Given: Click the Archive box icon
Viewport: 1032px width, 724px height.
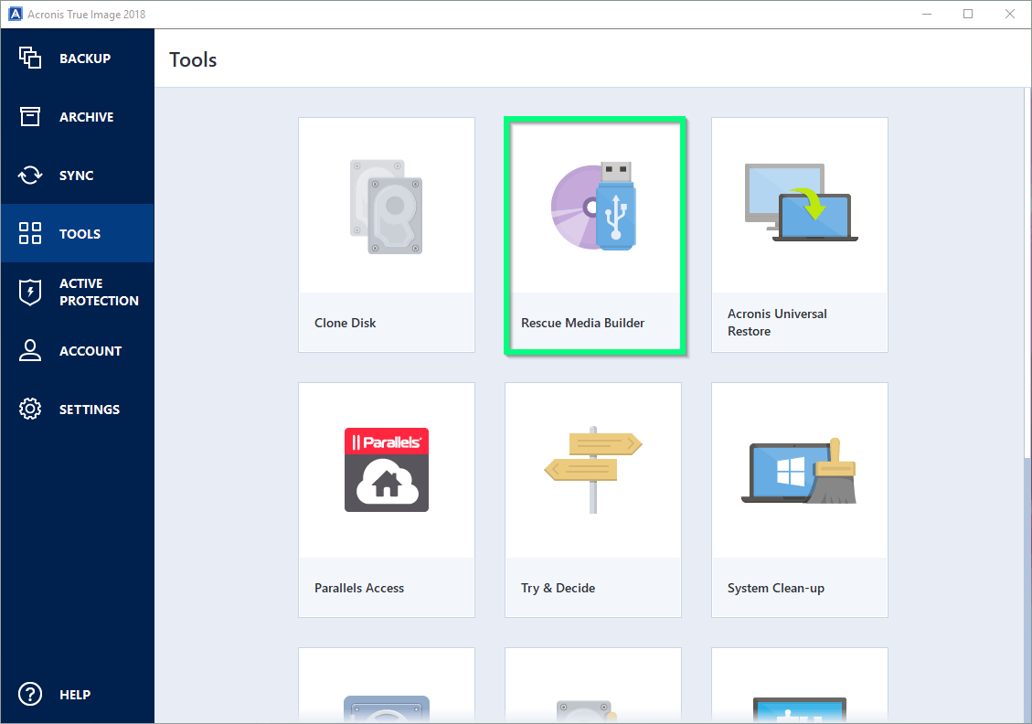Looking at the screenshot, I should point(30,117).
